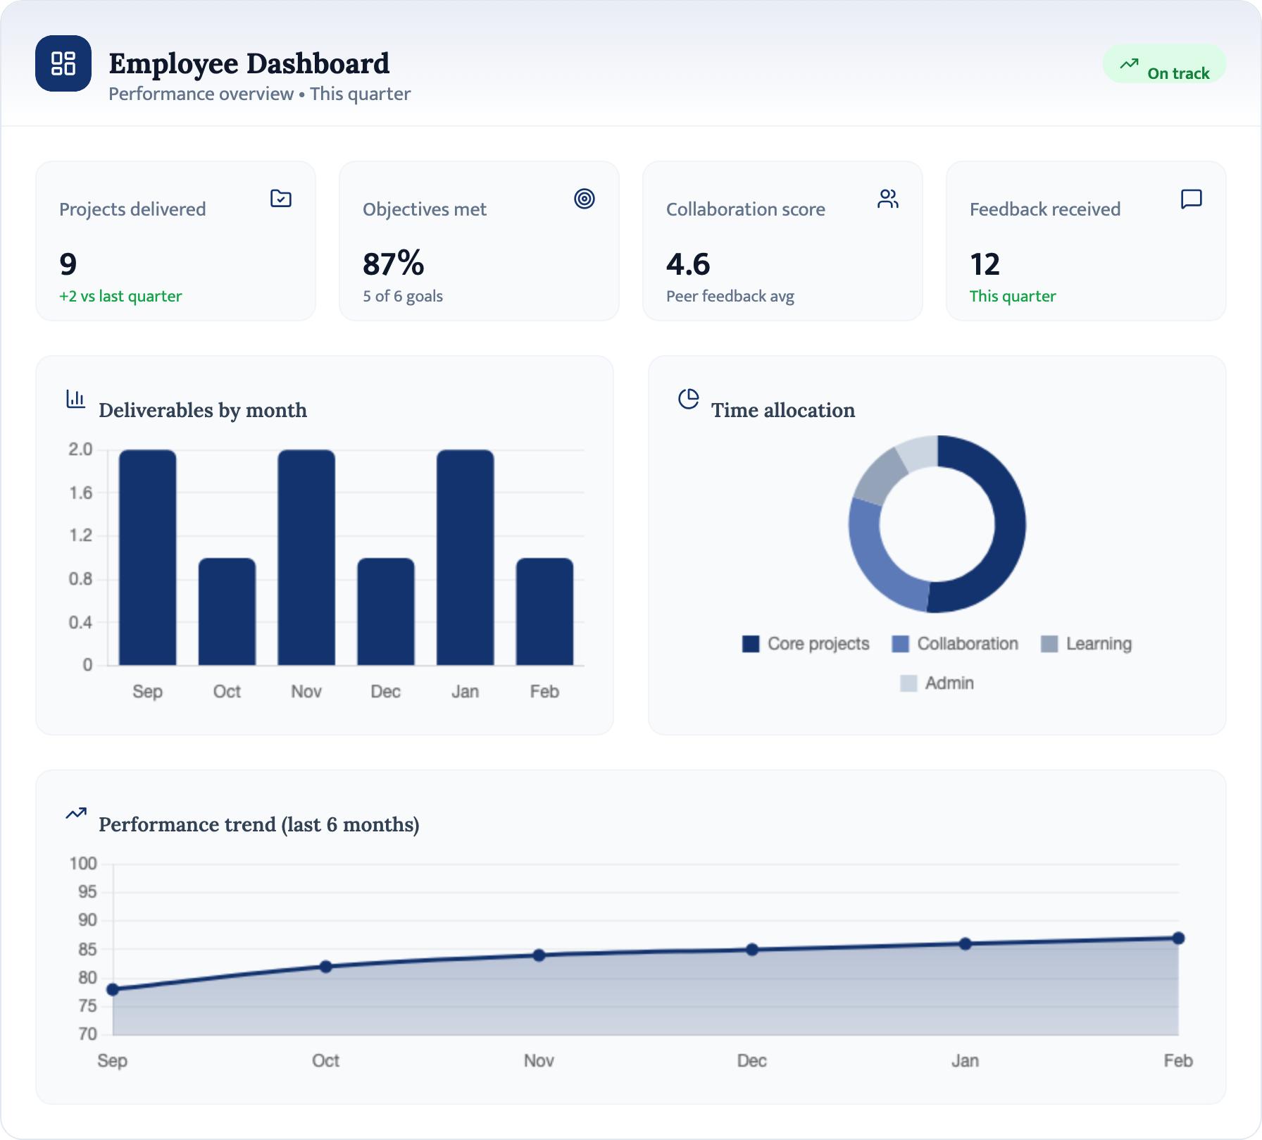The image size is (1262, 1140).
Task: Click the Projects delivered folder check icon
Action: (x=281, y=199)
